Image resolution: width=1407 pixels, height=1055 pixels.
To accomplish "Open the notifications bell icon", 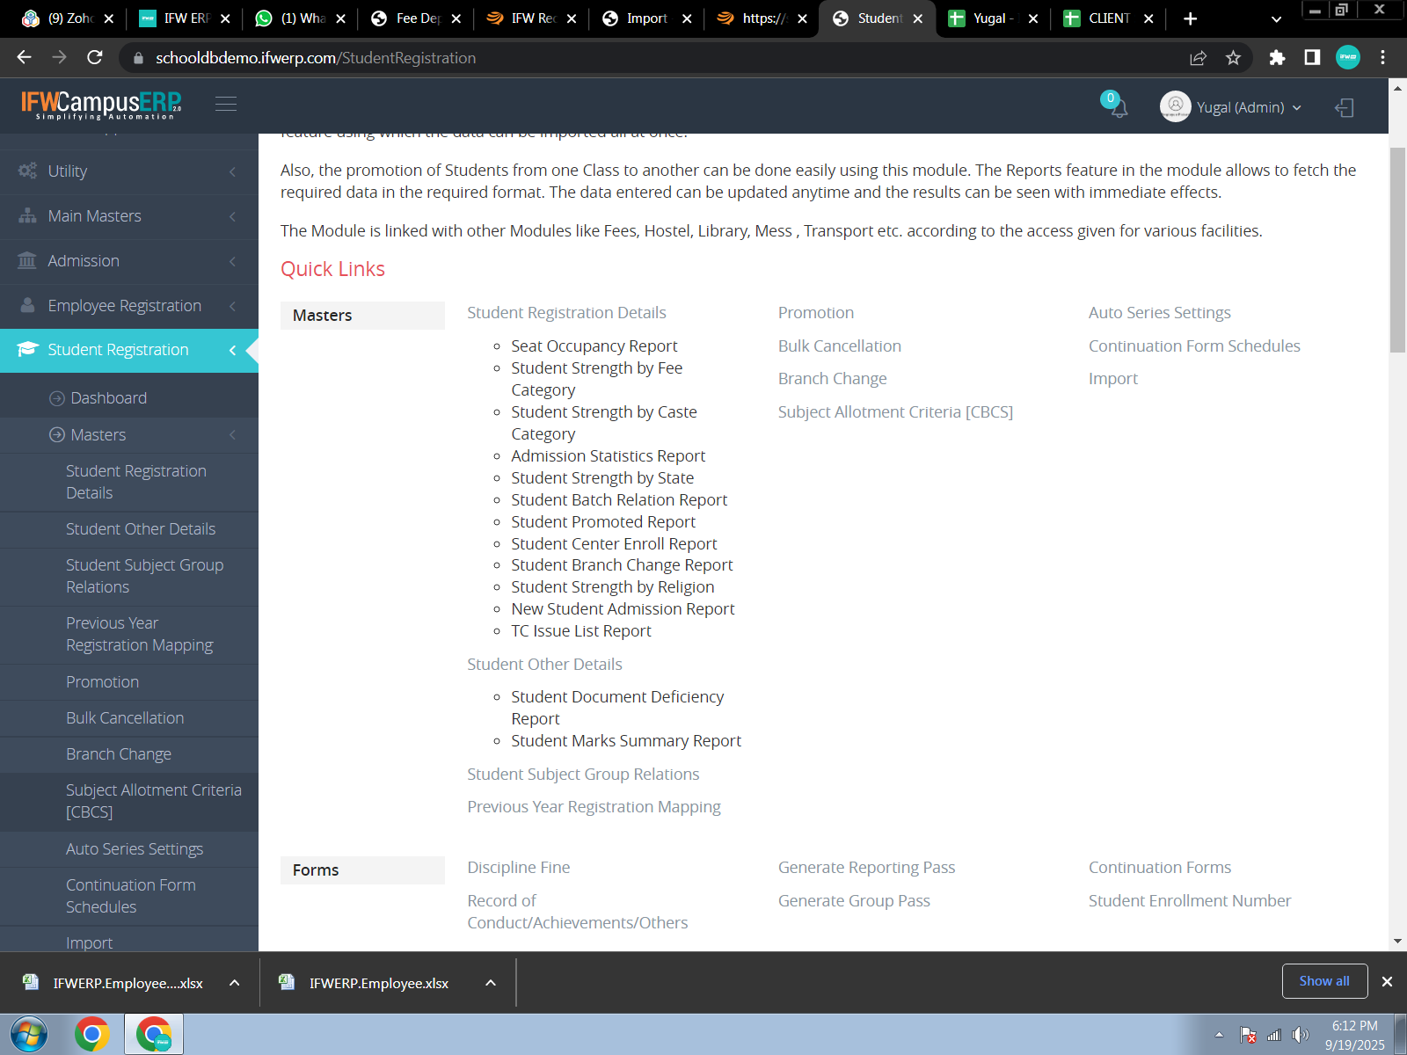I will click(1119, 108).
